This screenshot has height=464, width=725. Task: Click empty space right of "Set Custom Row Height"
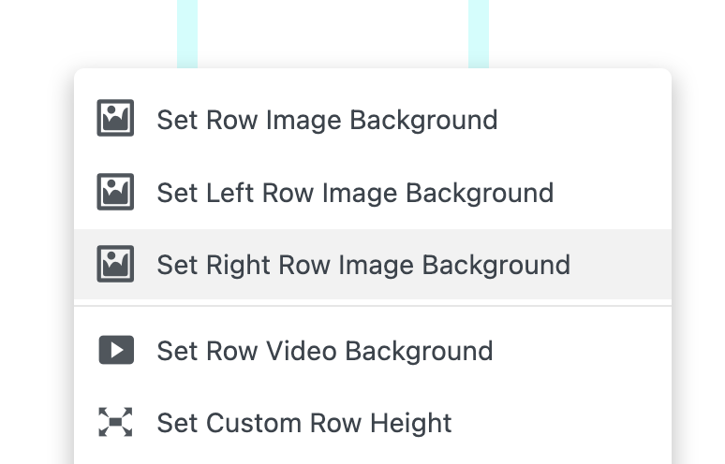[x=562, y=423]
